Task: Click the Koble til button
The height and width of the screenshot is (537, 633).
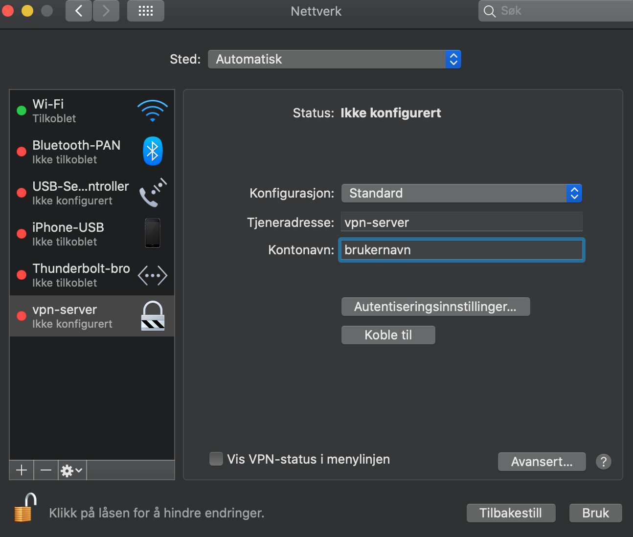Action: (388, 335)
